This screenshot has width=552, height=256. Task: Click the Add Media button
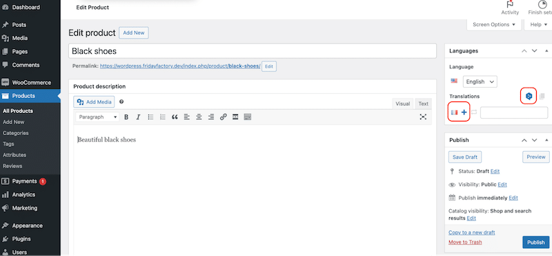(x=94, y=102)
